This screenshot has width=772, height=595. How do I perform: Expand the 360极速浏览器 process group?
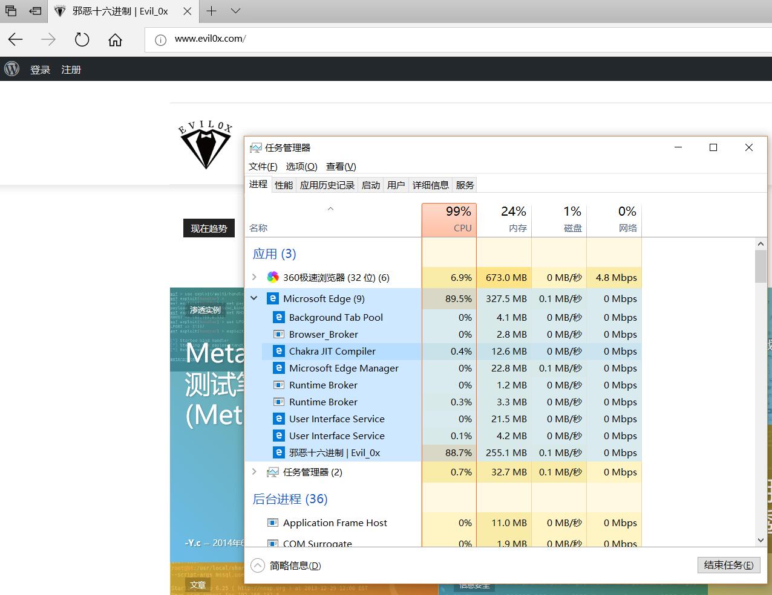tap(254, 277)
